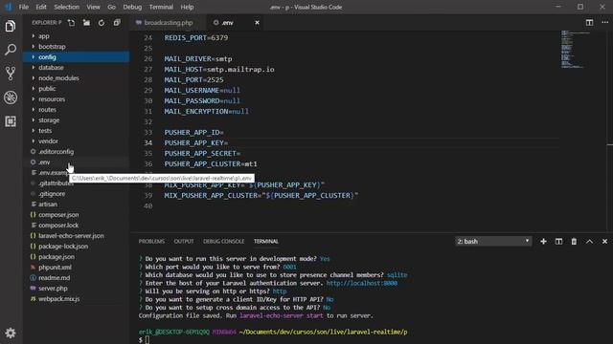Open the View menu
Screen dimensions: 613x344
pos(93,7)
